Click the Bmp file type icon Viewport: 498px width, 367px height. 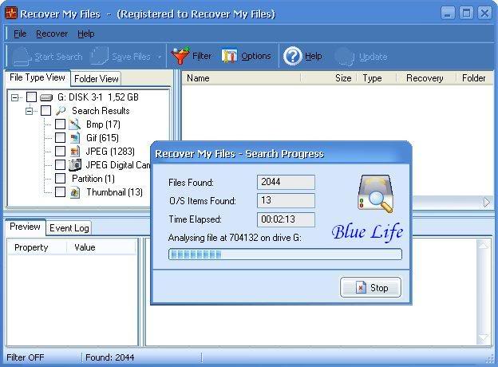[75, 124]
